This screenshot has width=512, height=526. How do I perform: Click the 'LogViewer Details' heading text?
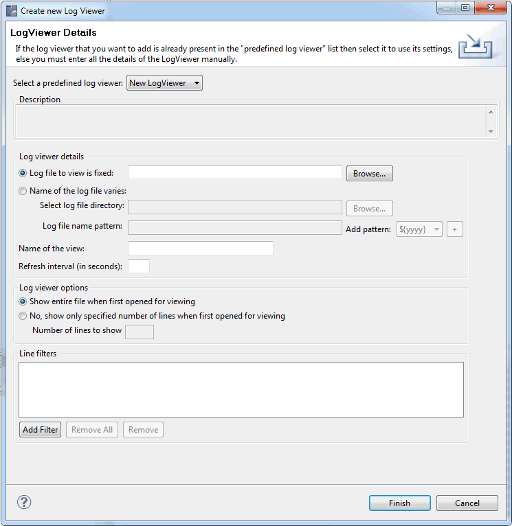click(x=54, y=32)
